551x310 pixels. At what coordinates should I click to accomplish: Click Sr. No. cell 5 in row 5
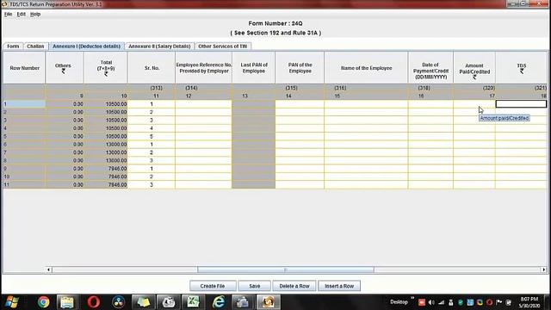click(152, 136)
